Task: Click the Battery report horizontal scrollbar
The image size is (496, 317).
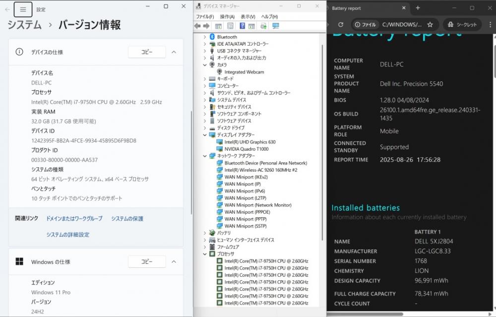Action: pyautogui.click(x=365, y=314)
